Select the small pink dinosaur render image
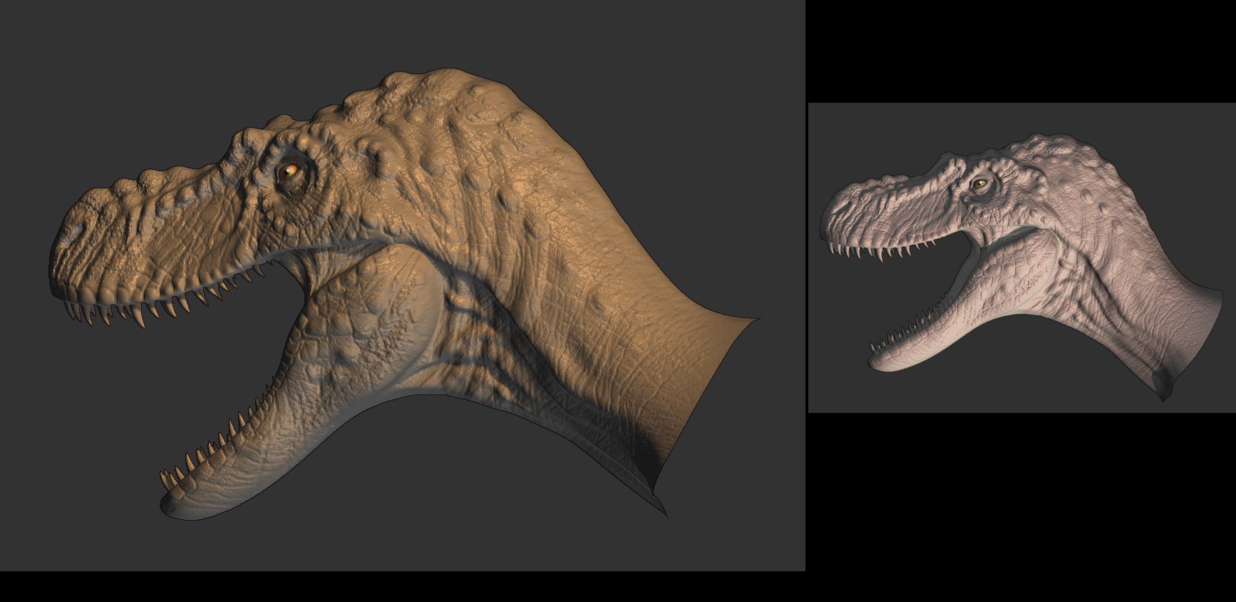 coord(1021,257)
